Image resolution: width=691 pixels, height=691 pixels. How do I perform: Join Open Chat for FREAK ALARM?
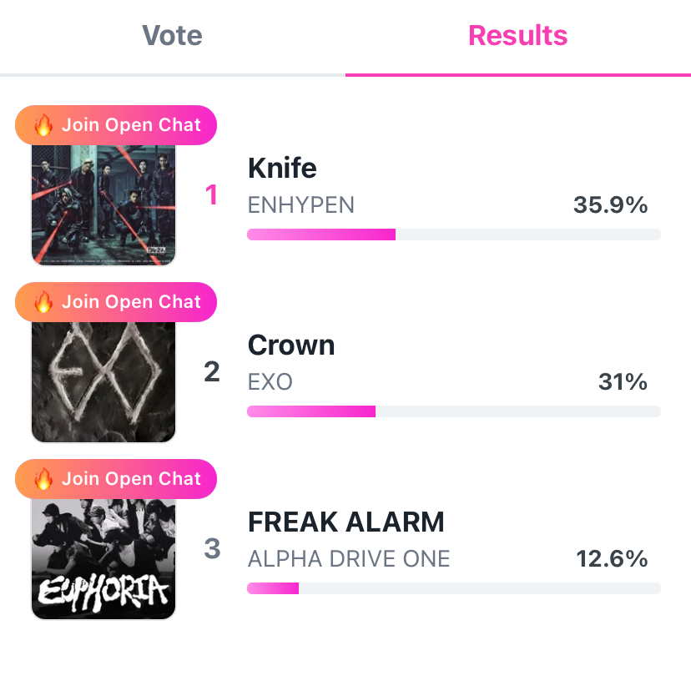coord(131,479)
